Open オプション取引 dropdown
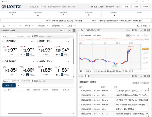Viewport: 152px width, 117px height. 143,26
